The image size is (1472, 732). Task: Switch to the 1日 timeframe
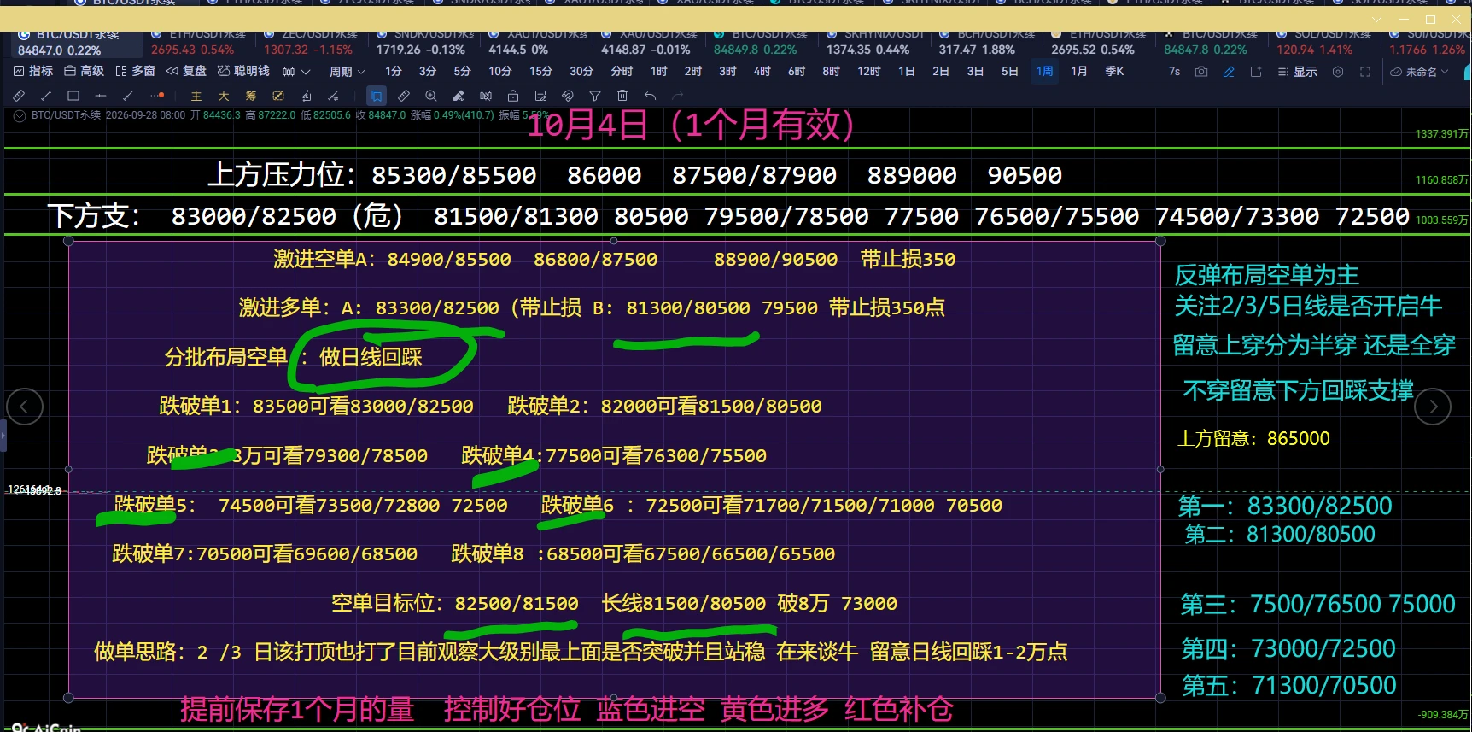[x=906, y=72]
